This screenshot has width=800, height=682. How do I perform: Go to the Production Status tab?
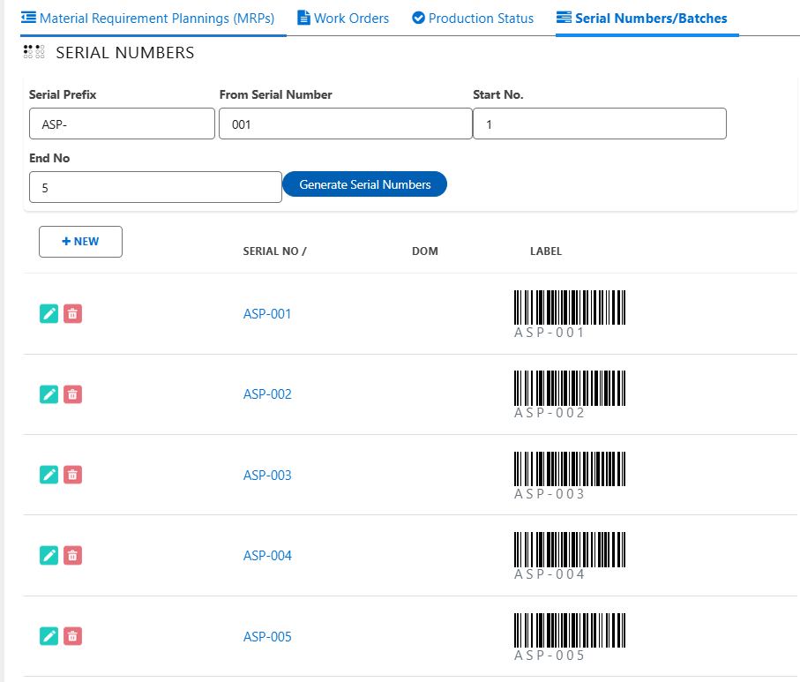point(473,18)
